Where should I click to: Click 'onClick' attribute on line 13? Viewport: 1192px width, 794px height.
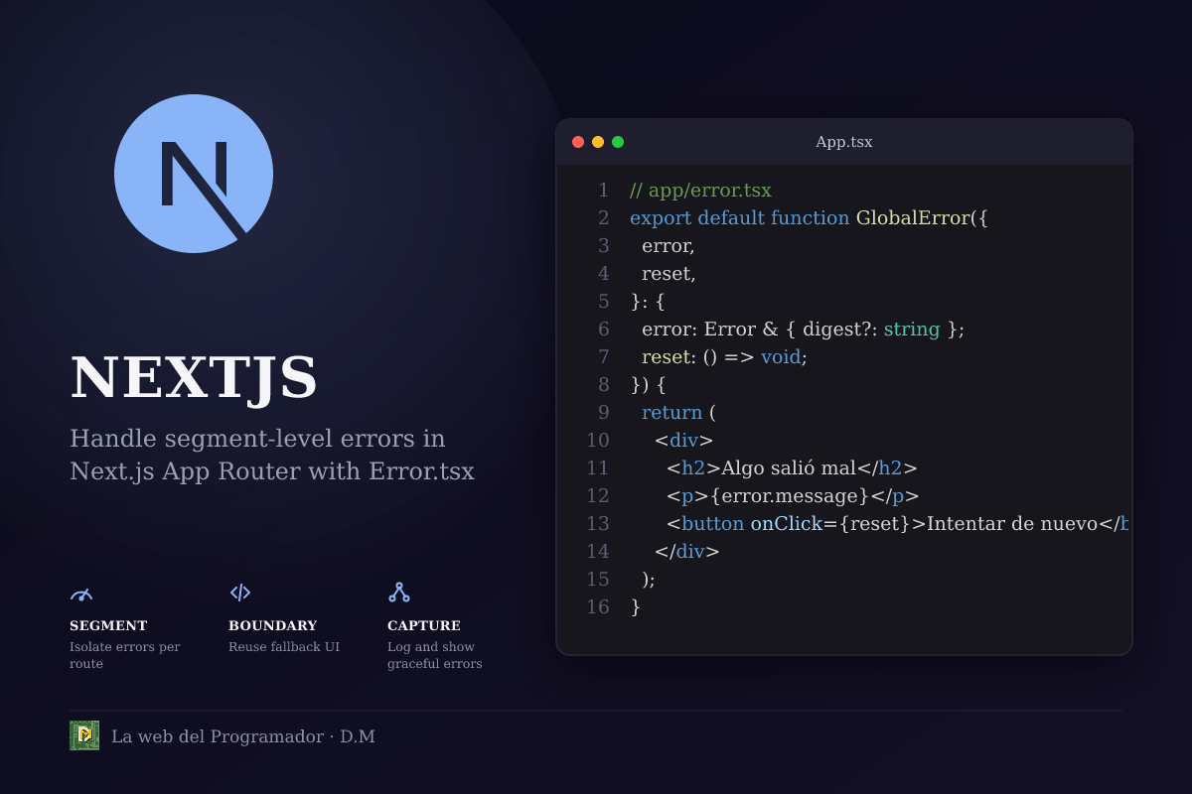click(786, 523)
